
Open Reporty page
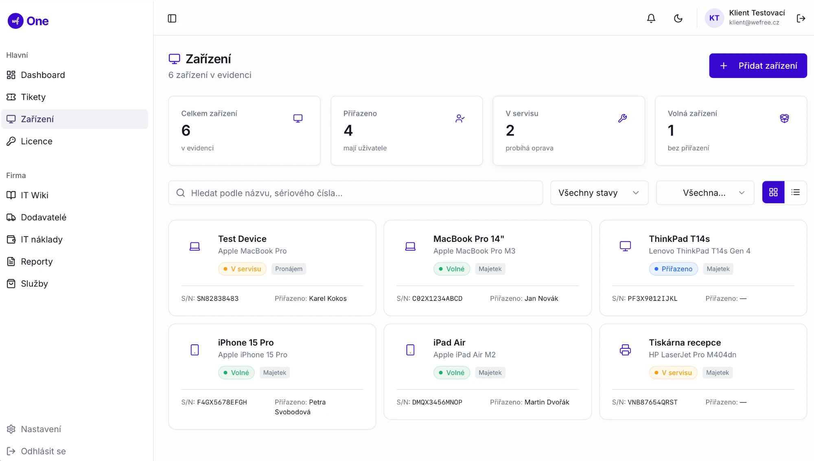[x=75, y=261]
